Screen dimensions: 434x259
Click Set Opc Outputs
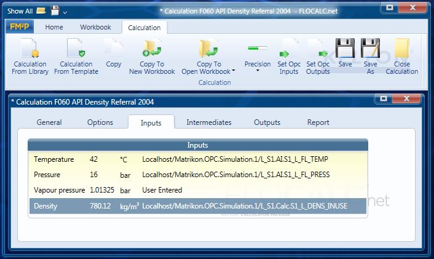tap(318, 57)
